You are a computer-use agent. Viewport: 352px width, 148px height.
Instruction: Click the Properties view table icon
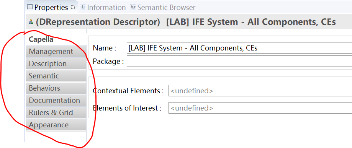(29, 7)
